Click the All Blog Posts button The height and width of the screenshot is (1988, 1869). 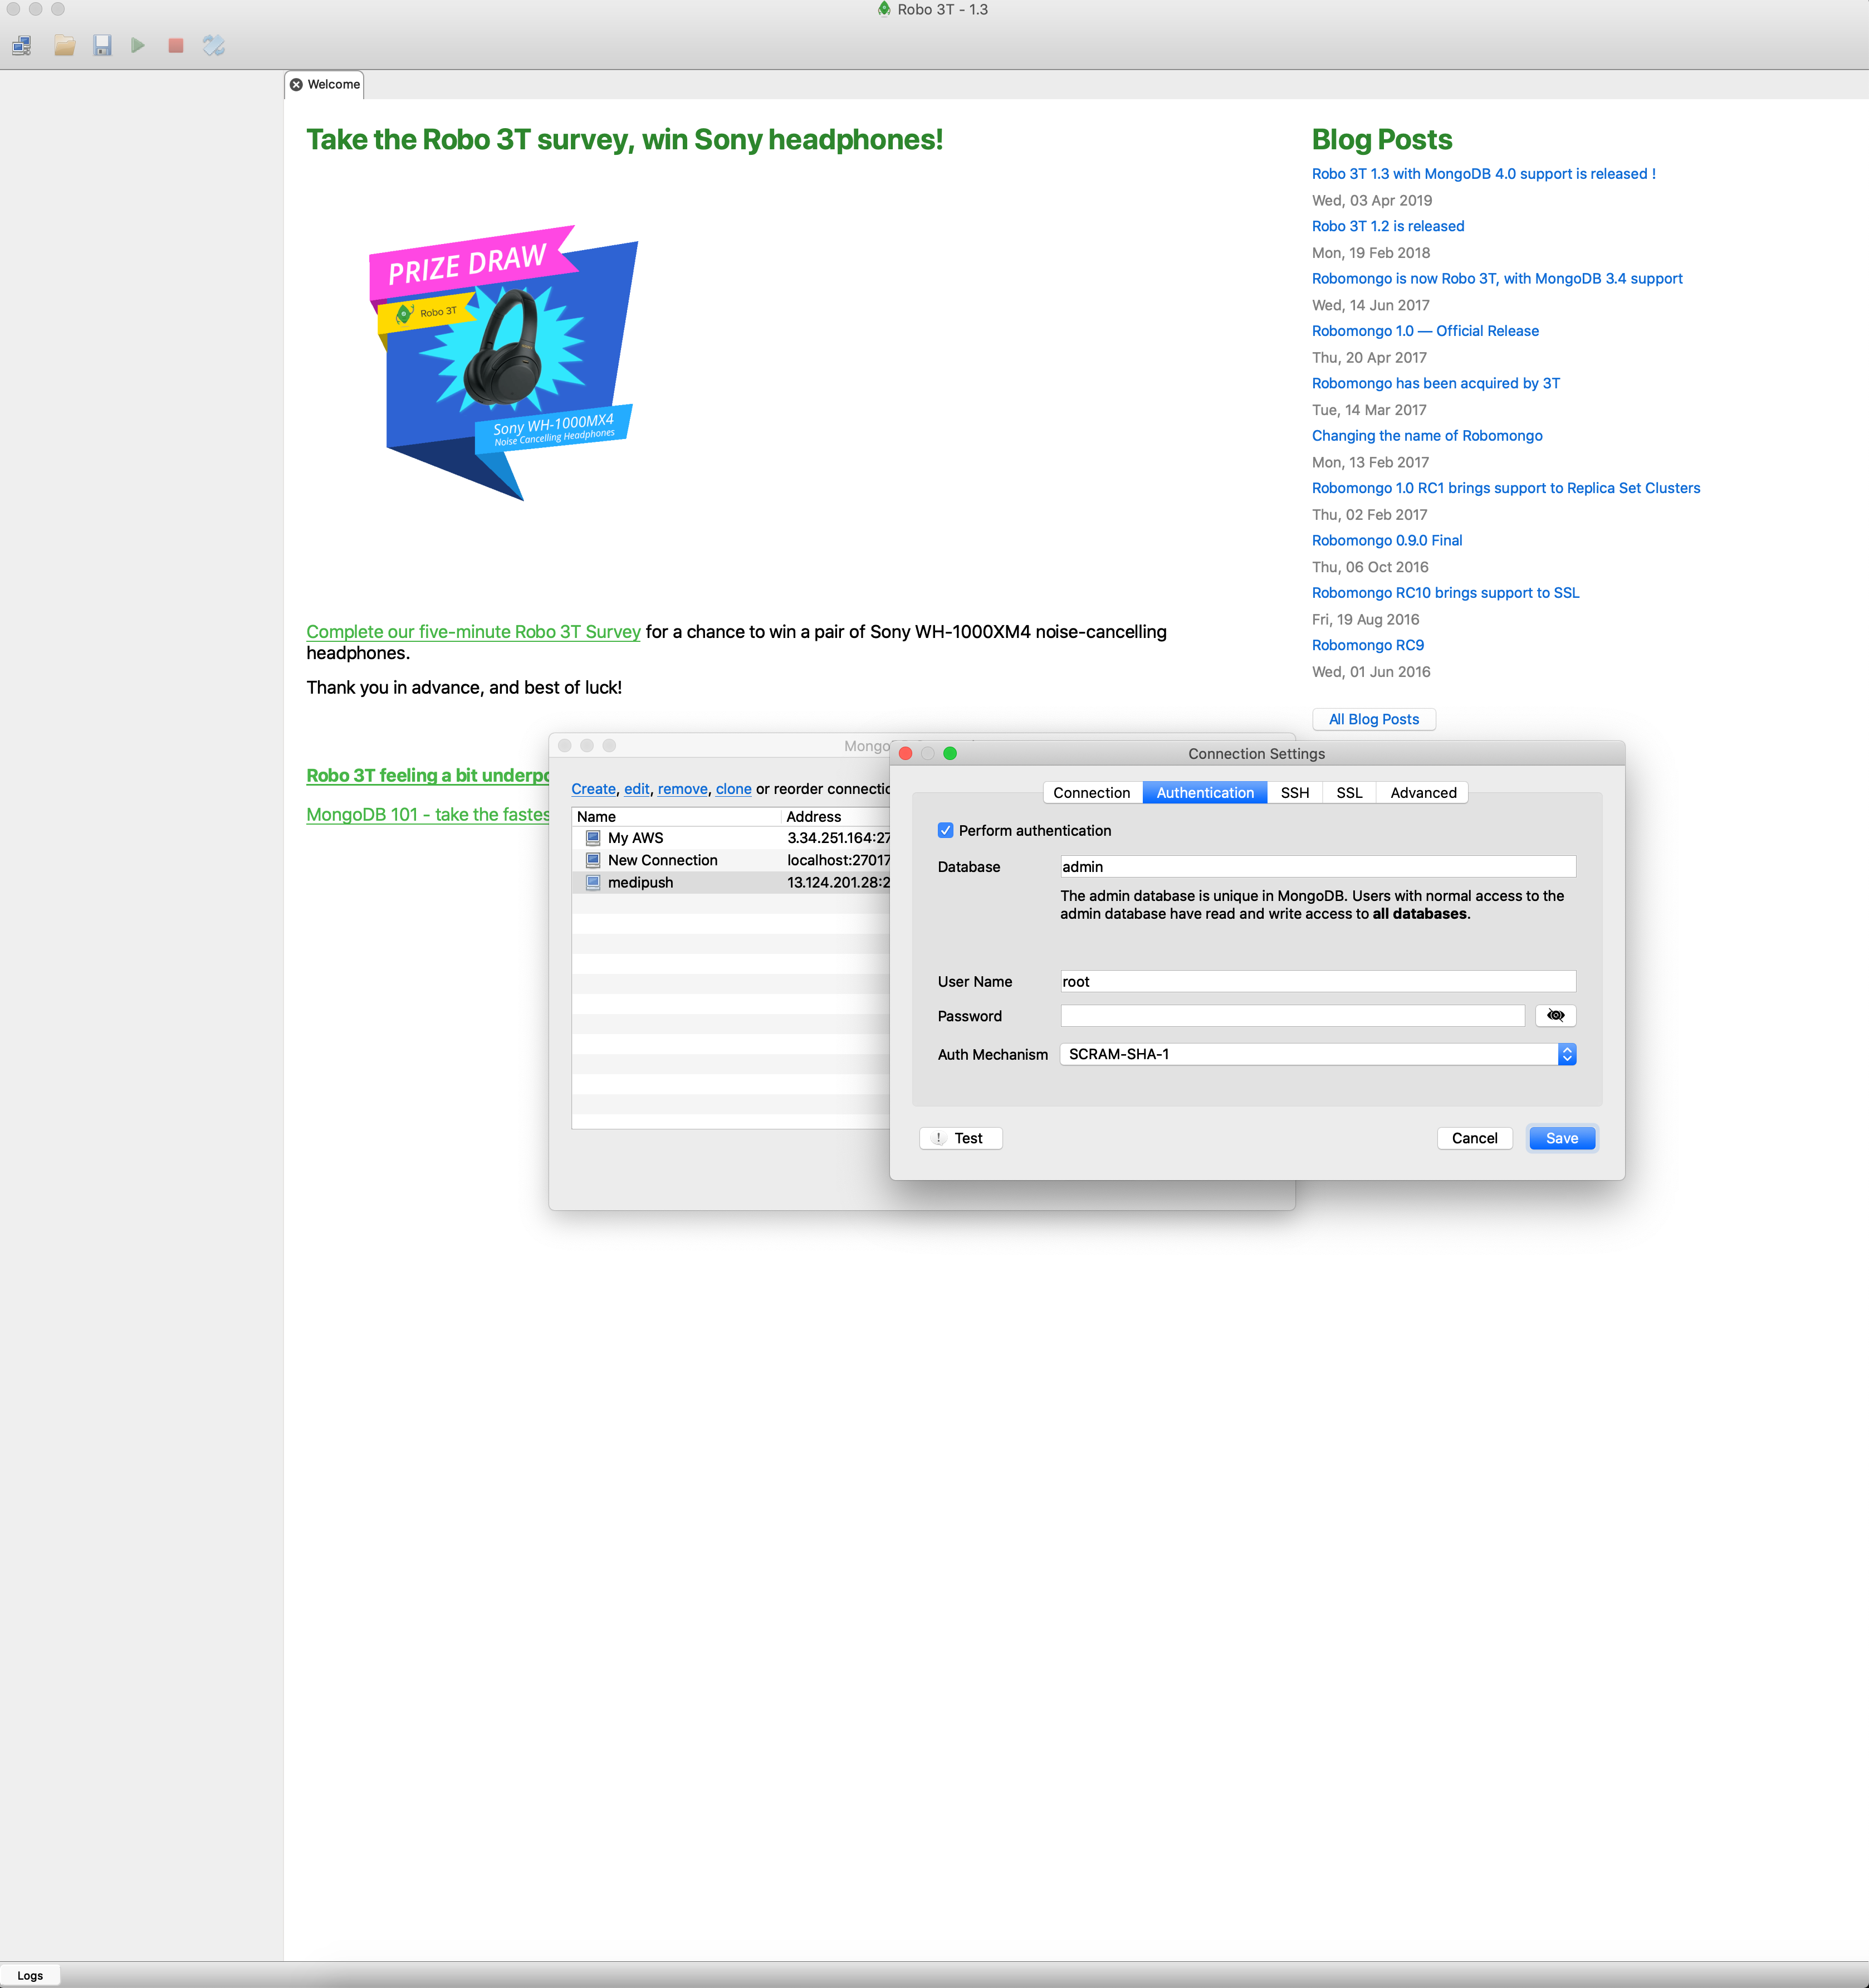pos(1373,719)
